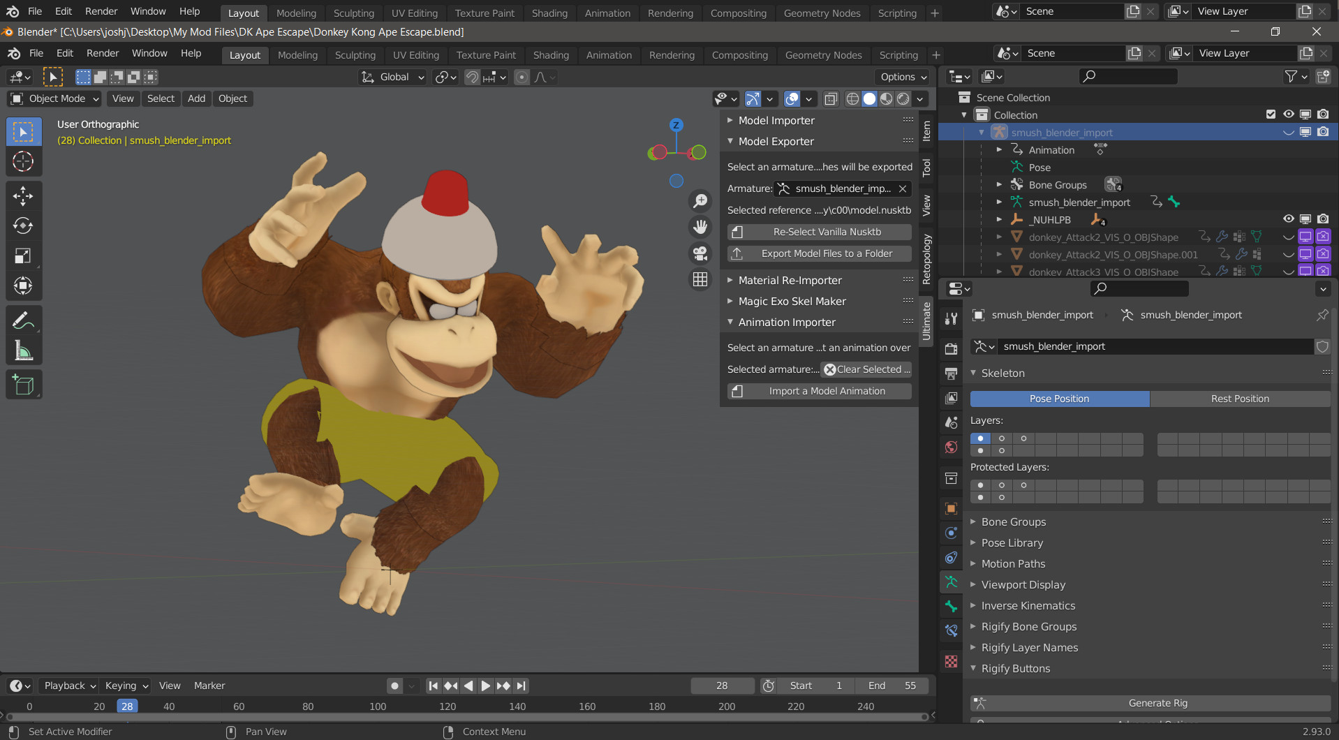Open the Global transform orientation dropdown

tap(393, 77)
